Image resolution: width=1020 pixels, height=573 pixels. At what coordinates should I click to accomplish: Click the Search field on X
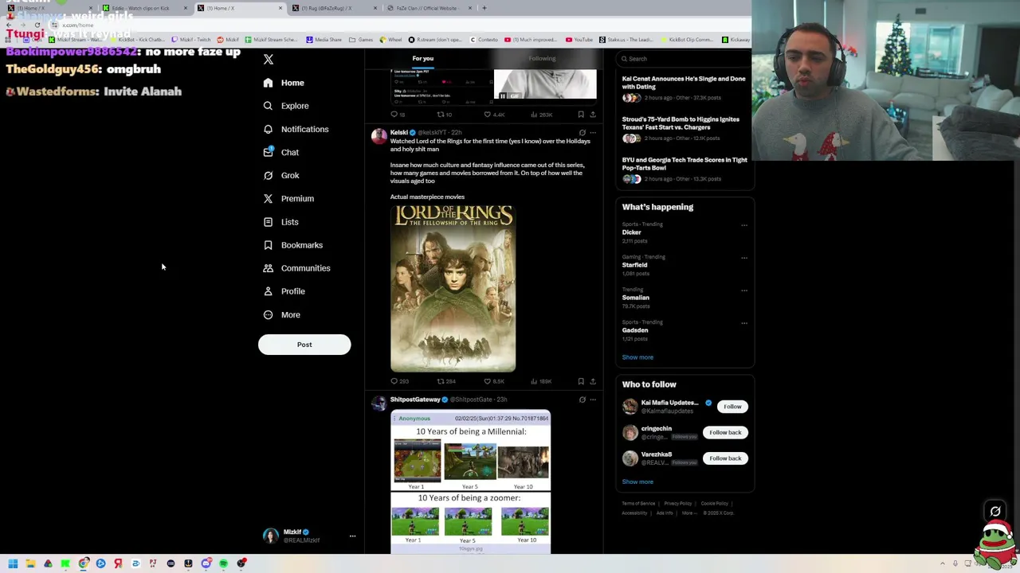[x=685, y=59]
